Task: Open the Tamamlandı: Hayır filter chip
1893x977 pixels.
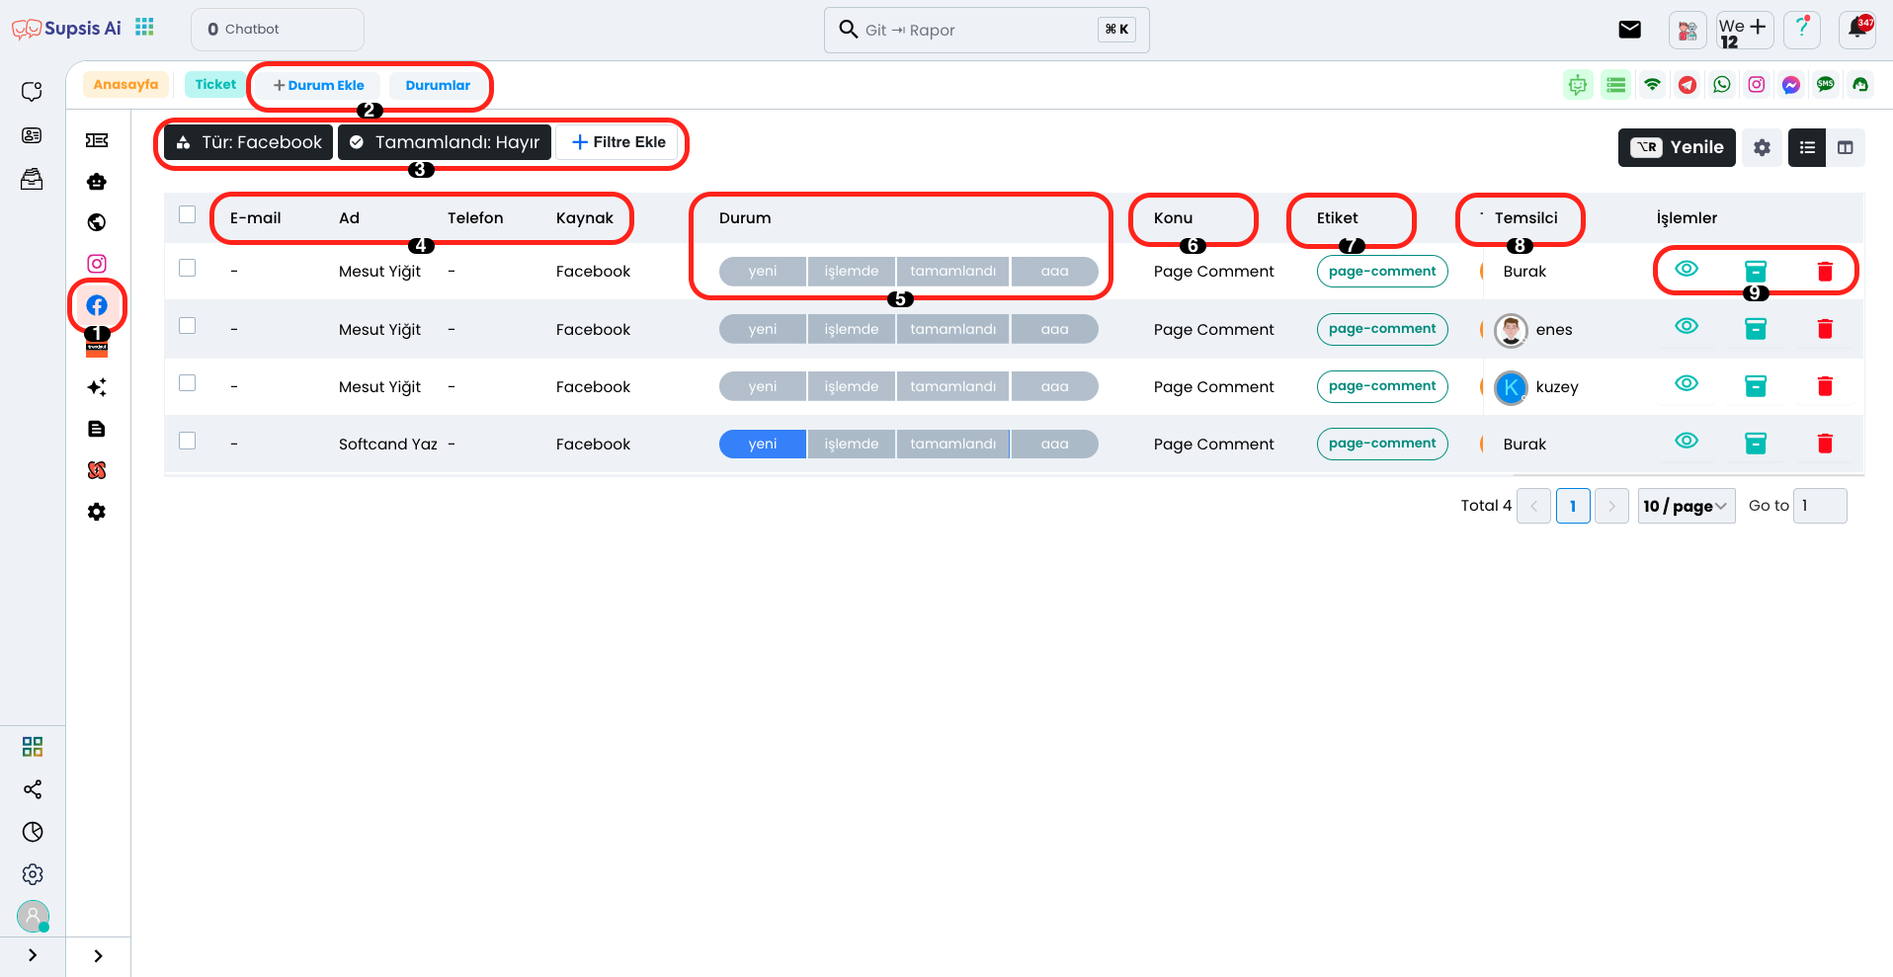Action: tap(445, 142)
